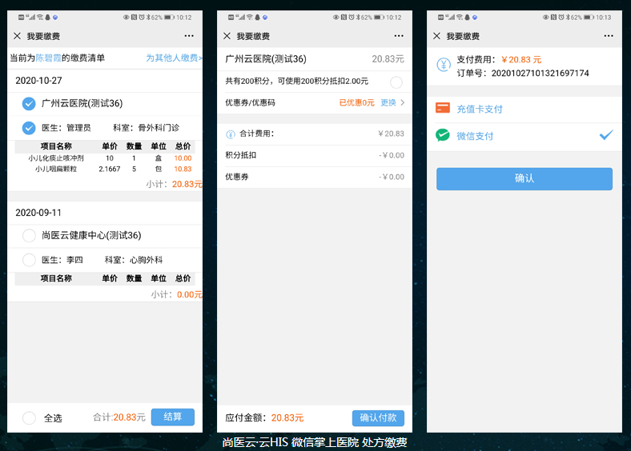
Task: Choose 充值卡支付 payment method
Action: click(524, 109)
